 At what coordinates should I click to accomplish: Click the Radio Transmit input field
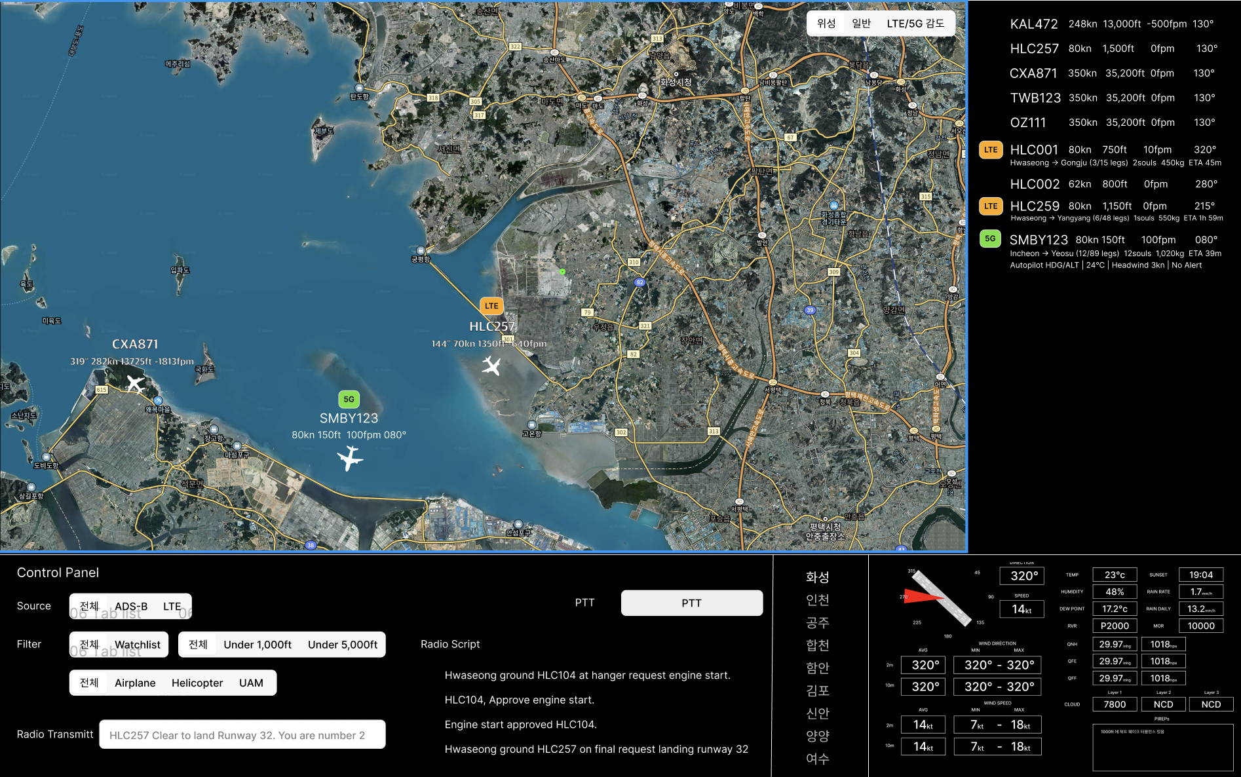242,735
